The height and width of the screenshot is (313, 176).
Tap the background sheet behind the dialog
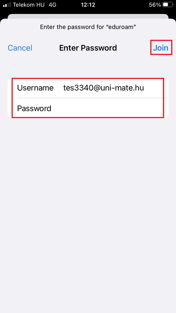pyautogui.click(x=88, y=16)
